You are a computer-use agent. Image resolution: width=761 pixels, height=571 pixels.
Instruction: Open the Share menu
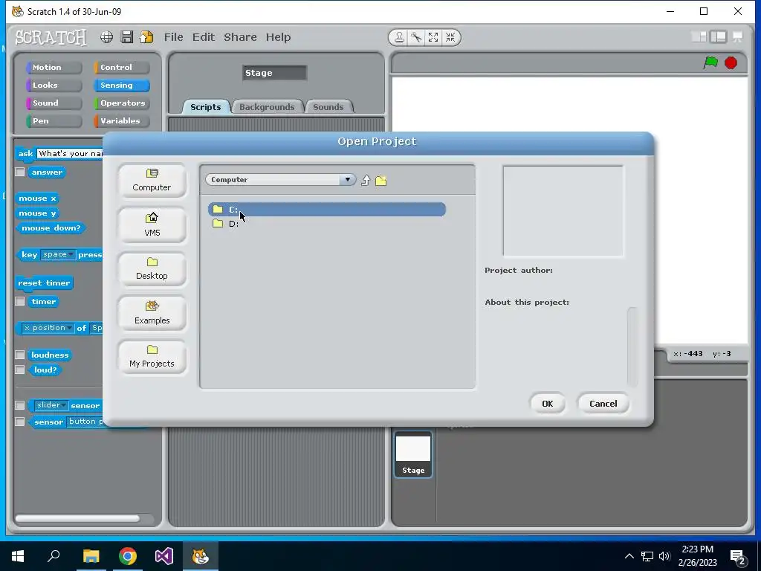click(x=240, y=37)
